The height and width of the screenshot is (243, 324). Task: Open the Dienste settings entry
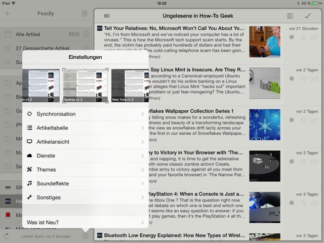85,156
